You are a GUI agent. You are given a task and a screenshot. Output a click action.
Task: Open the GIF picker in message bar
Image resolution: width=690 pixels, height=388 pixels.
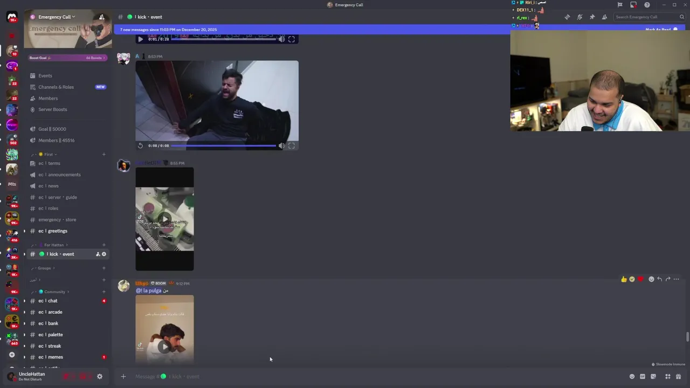643,376
